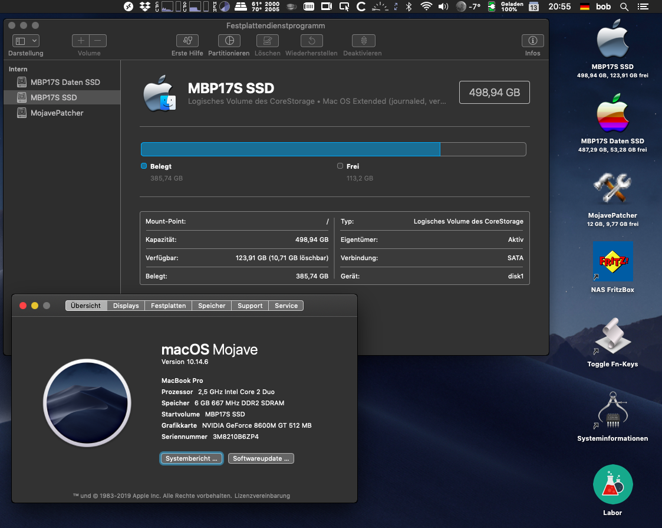Open the MBP17S SSD desktop drive icon

pos(612,40)
